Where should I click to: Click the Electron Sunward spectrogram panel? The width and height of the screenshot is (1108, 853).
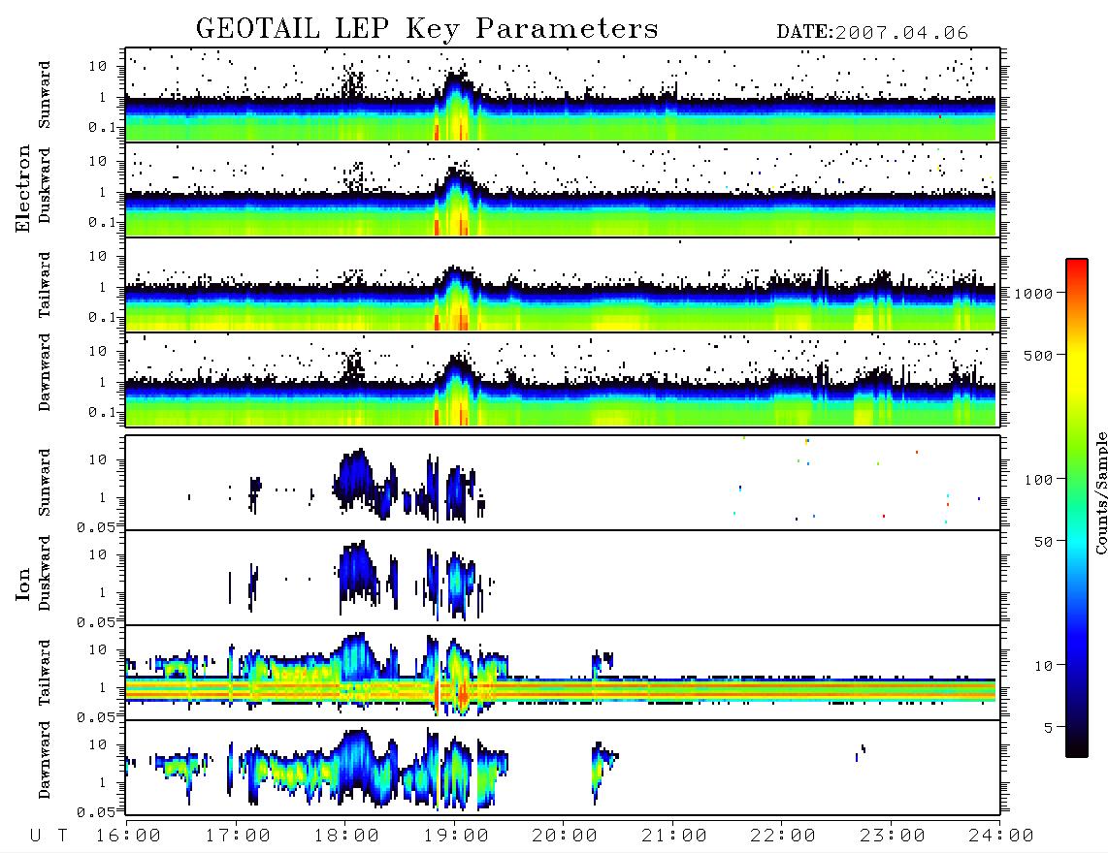pos(563,95)
